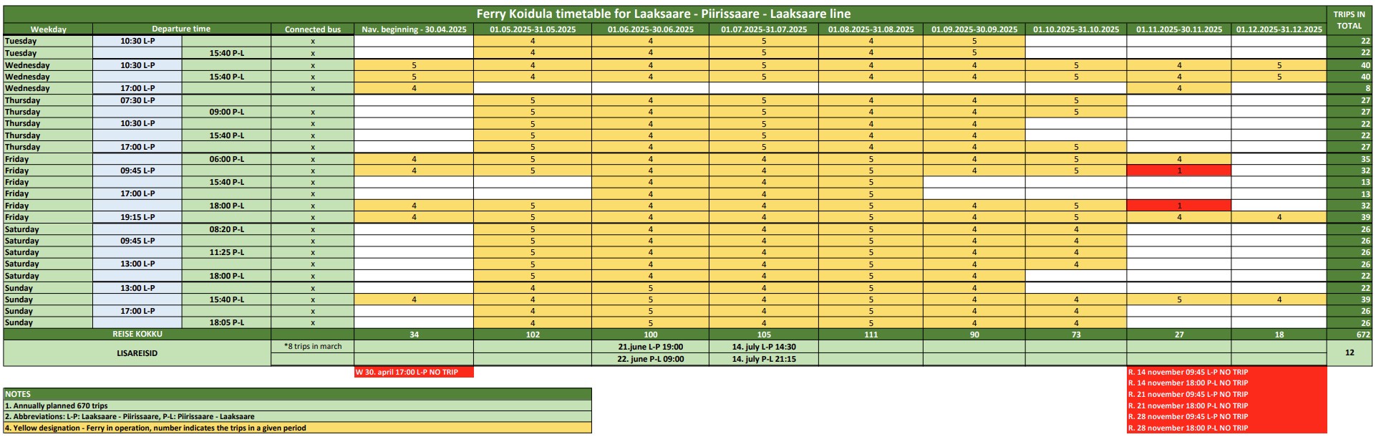The image size is (1376, 437).
Task: Select the TRIPS IN TOTAL column header
Action: (1349, 20)
